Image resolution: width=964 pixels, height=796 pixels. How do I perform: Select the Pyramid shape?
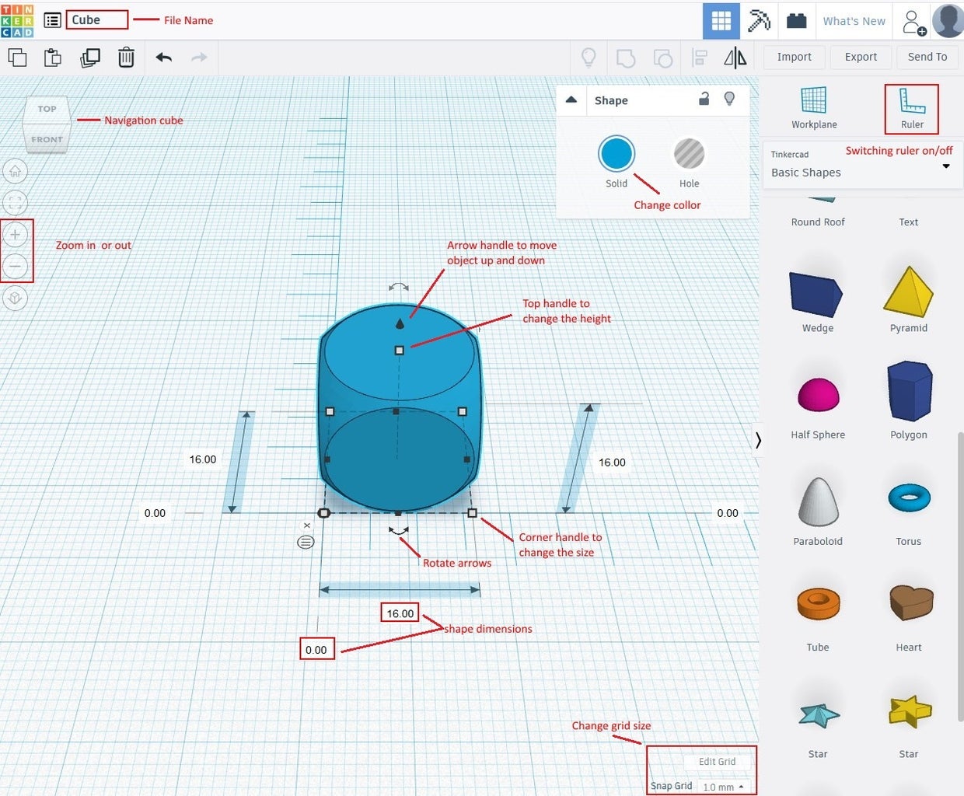(x=908, y=293)
